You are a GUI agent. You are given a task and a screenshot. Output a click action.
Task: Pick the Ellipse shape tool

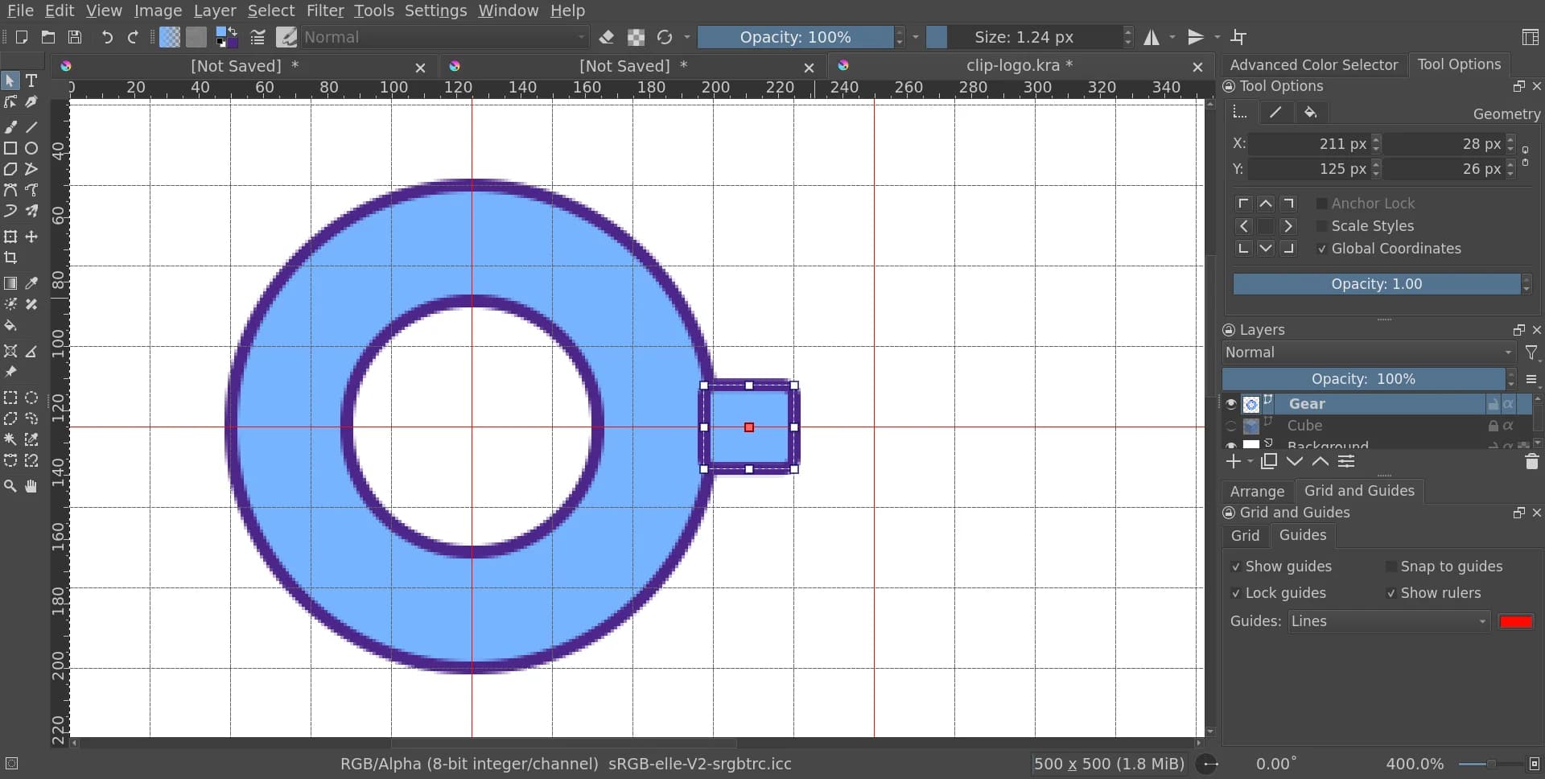[31, 148]
